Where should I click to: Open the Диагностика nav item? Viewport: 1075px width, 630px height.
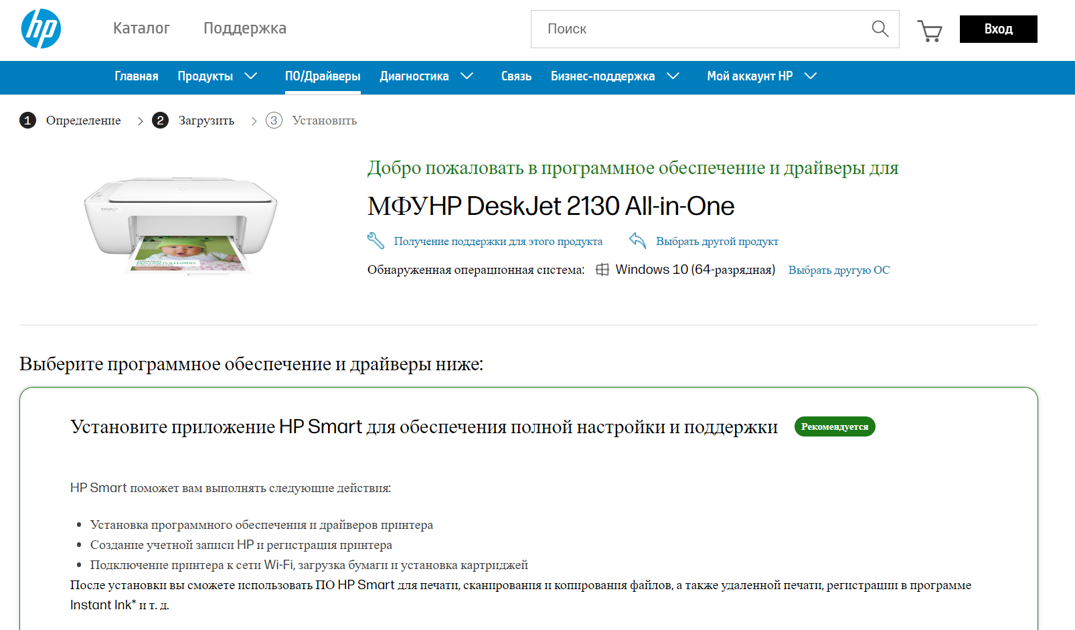coord(414,76)
